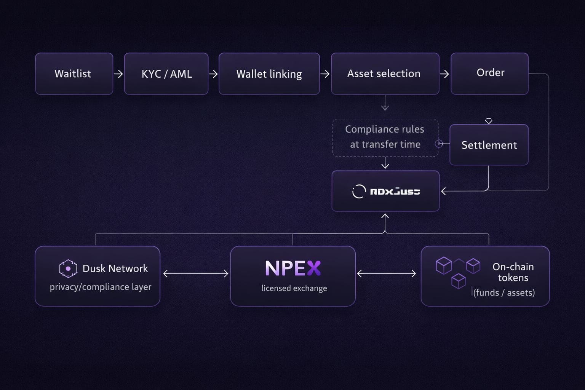Image resolution: width=585 pixels, height=390 pixels.
Task: Click the double arrow between Dusk Network and NPEX
Action: click(195, 273)
